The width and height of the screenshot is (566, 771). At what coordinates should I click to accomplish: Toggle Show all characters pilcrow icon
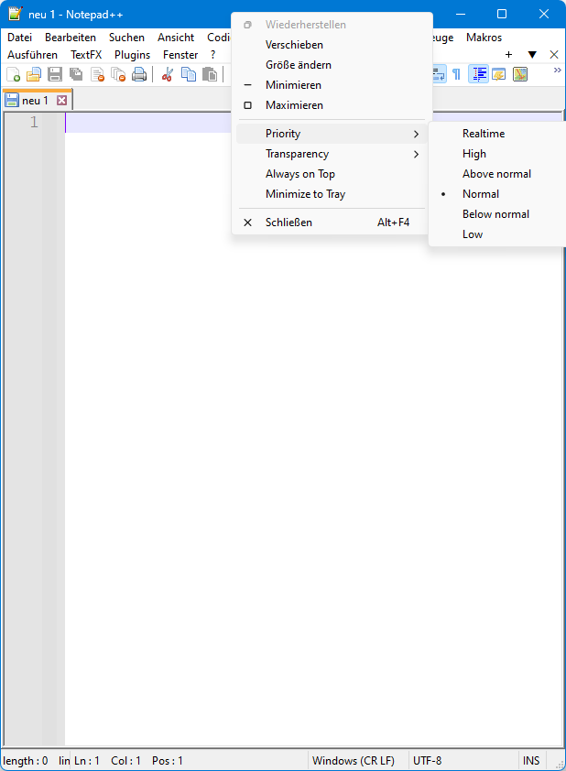point(456,74)
